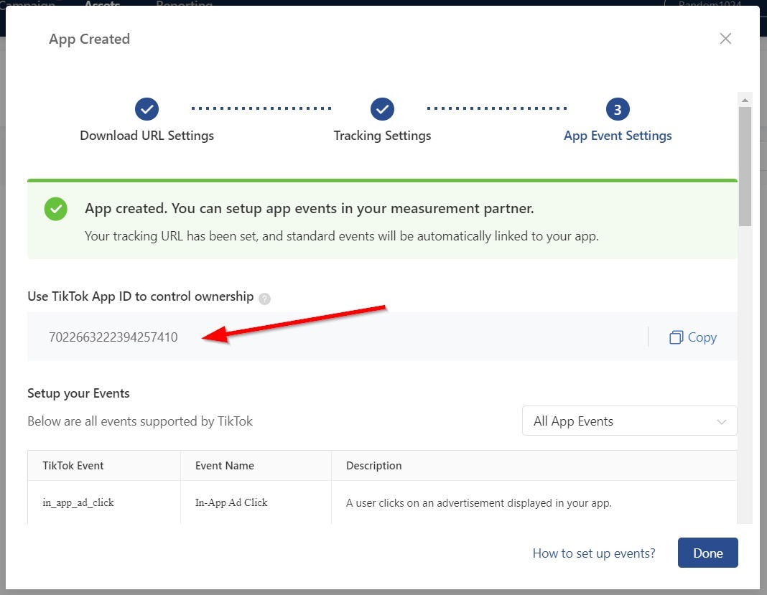Screen dimensions: 767x595
Task: Click the TikTok App ID number 7022663222394257410
Action: 113,337
